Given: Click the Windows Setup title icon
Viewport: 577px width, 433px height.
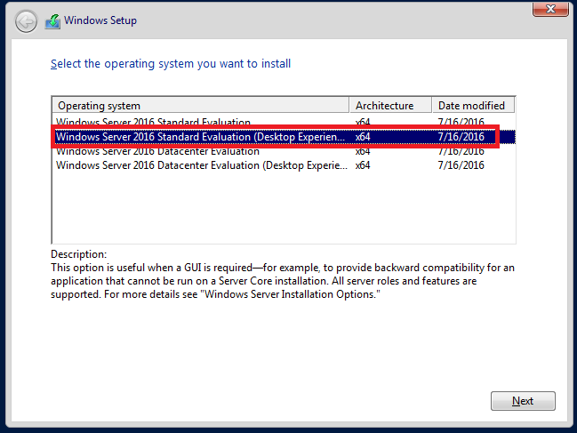Looking at the screenshot, I should click(52, 21).
